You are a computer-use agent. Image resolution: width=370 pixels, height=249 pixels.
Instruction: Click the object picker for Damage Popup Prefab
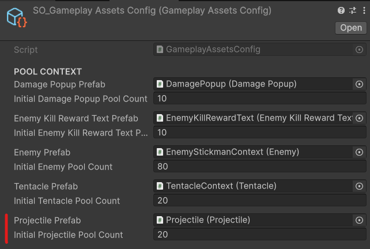360,84
